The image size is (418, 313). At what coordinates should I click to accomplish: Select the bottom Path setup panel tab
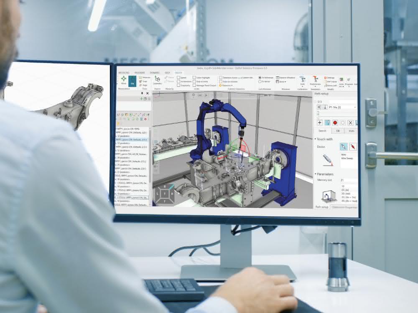(x=322, y=207)
